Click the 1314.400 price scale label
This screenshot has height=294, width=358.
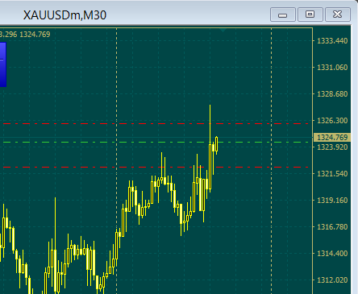pos(332,254)
